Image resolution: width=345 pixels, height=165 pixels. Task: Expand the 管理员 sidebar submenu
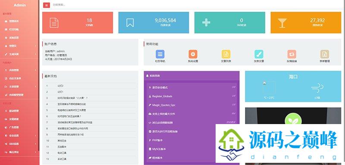19,46
